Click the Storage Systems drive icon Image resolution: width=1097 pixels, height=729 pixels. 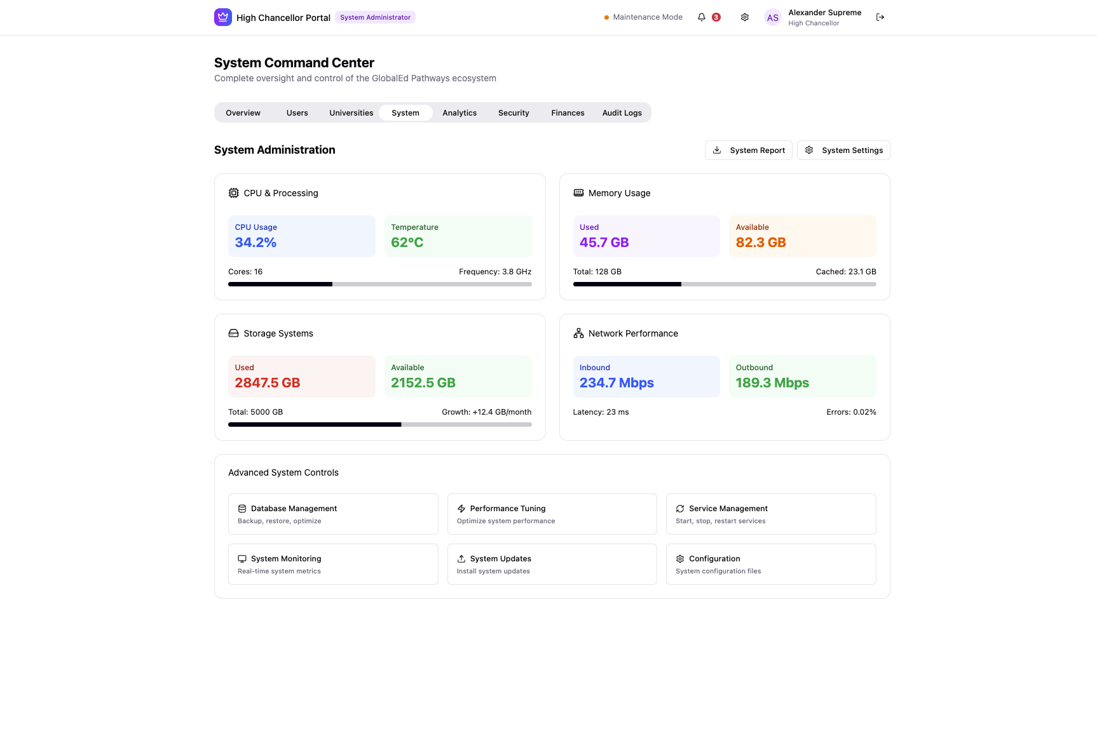pos(234,333)
